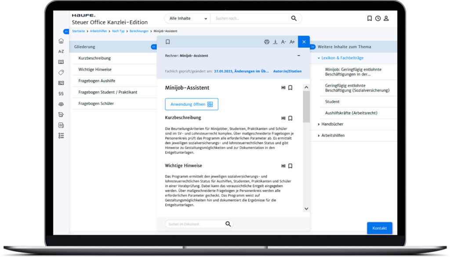The image size is (450, 257).
Task: Open Aushilfskräfte (Arbeitsrecht) link
Action: coord(351,113)
